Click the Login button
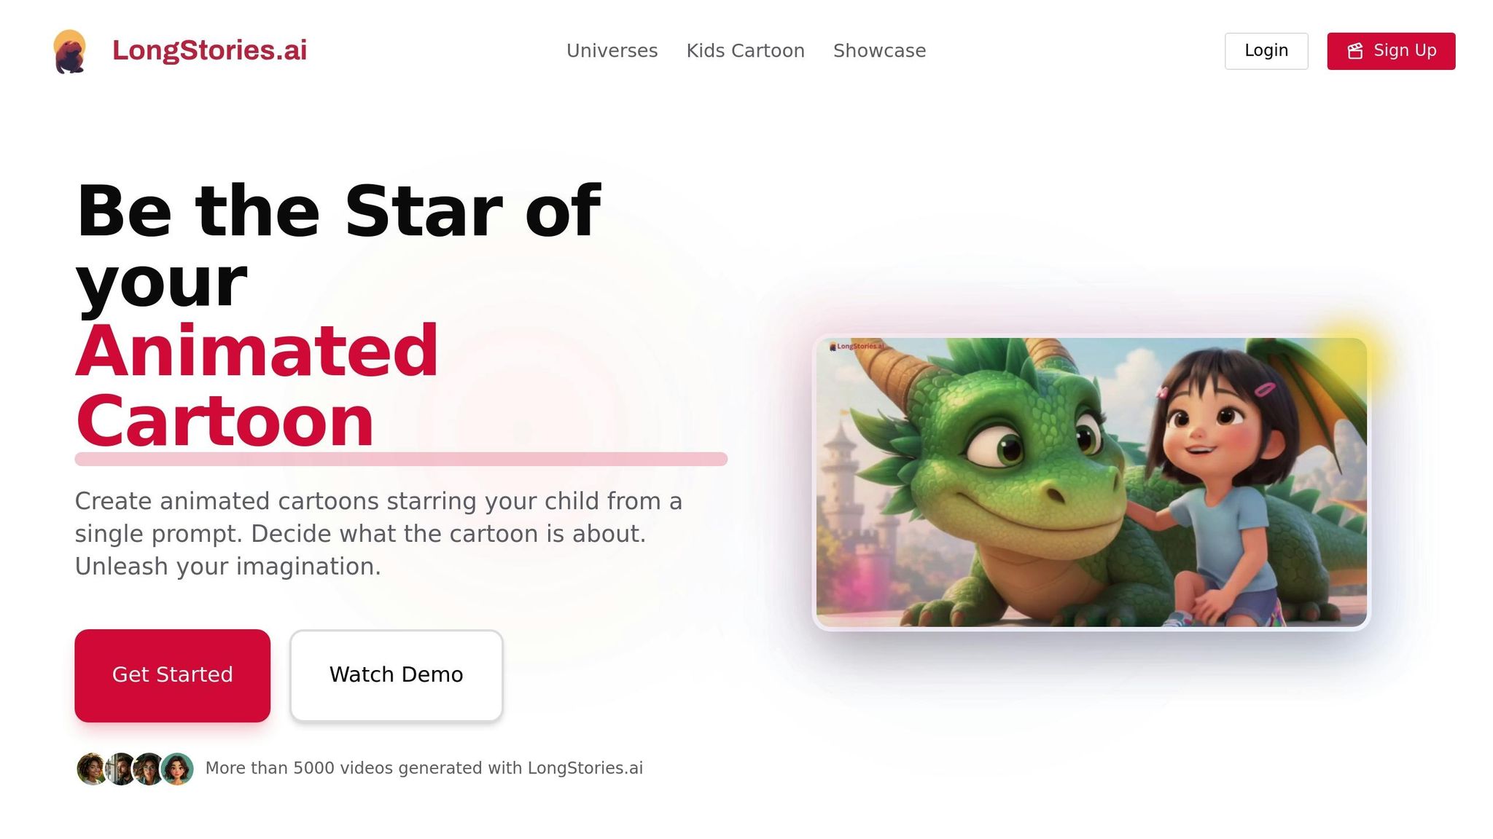 pos(1266,51)
